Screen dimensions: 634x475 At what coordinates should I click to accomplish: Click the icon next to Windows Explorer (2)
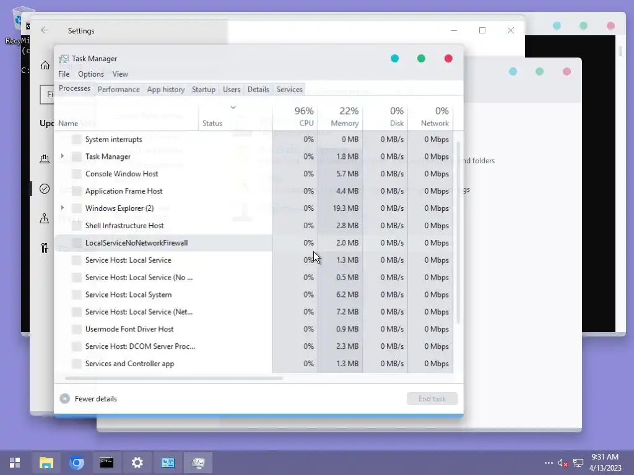click(76, 208)
